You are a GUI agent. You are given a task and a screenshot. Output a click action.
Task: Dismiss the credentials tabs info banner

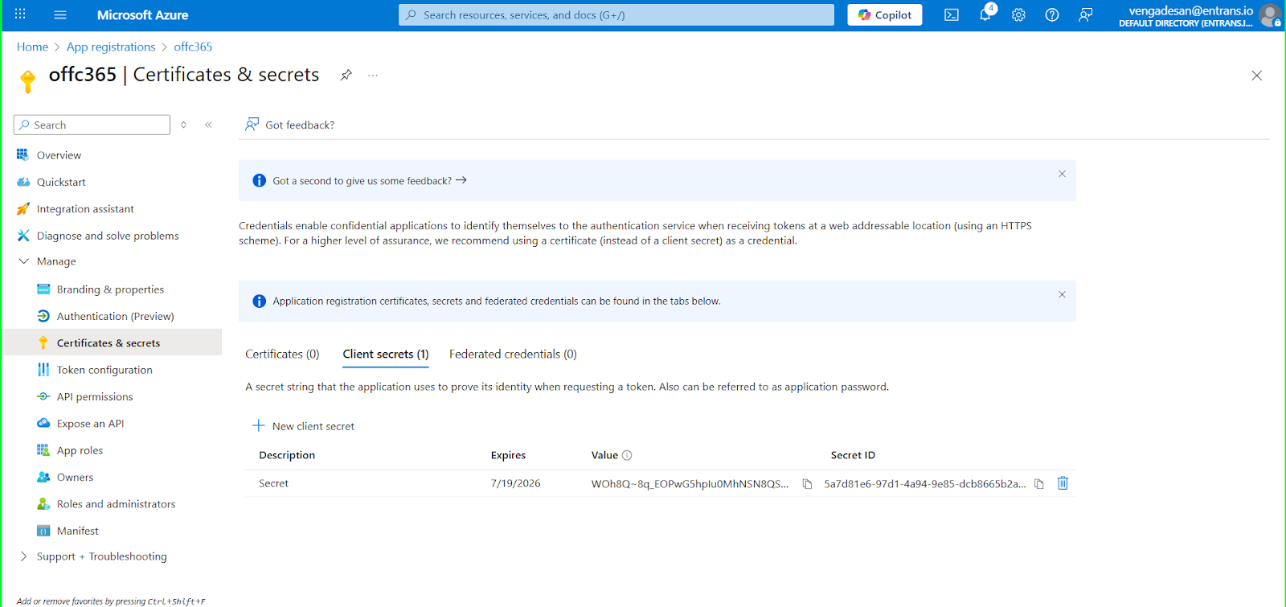point(1062,294)
